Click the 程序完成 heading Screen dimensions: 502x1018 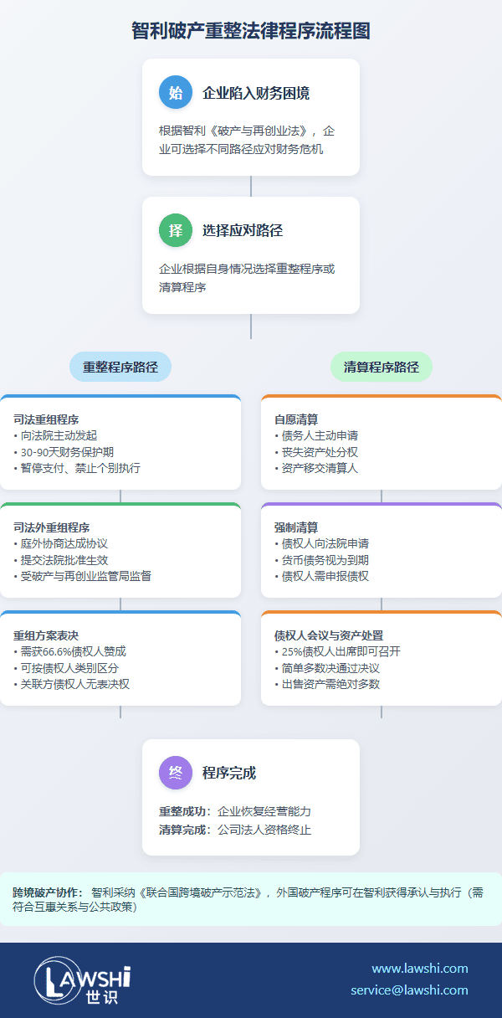point(229,773)
